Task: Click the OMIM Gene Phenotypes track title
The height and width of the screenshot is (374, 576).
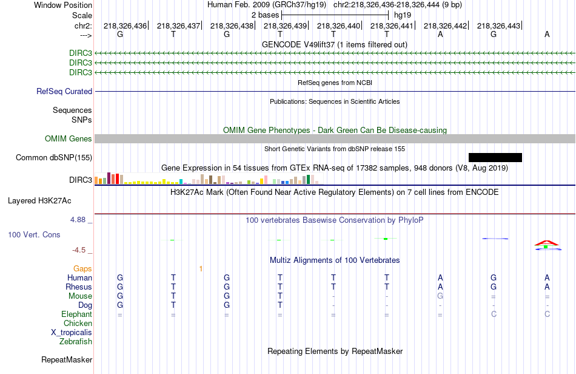Action: [x=335, y=130]
